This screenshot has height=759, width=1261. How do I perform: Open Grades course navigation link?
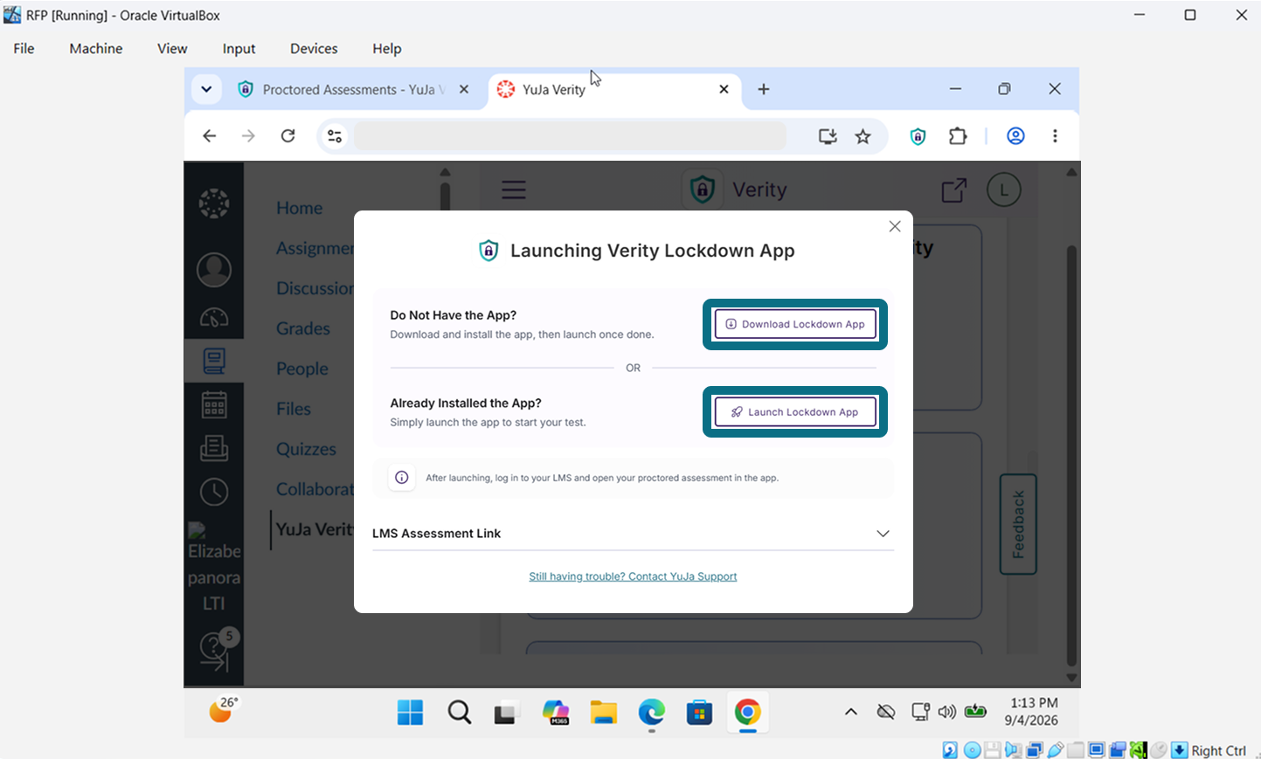[303, 328]
